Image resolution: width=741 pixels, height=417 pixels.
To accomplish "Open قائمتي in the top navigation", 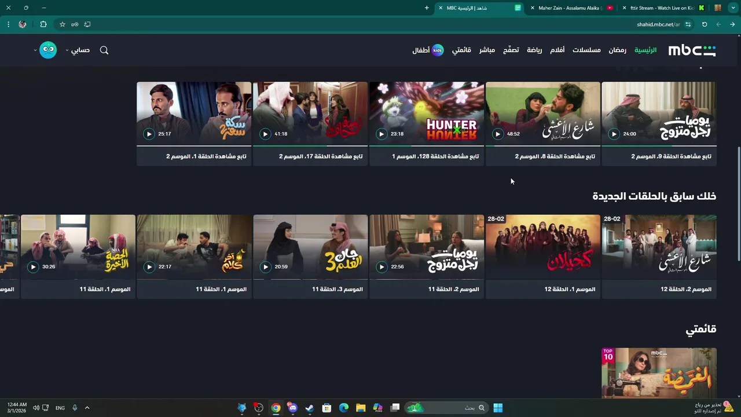I will 461,50.
